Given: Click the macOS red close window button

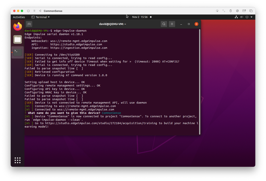Looking at the screenshot, I should click(14, 11).
